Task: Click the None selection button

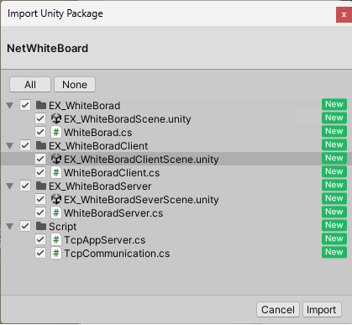Action: click(x=75, y=85)
